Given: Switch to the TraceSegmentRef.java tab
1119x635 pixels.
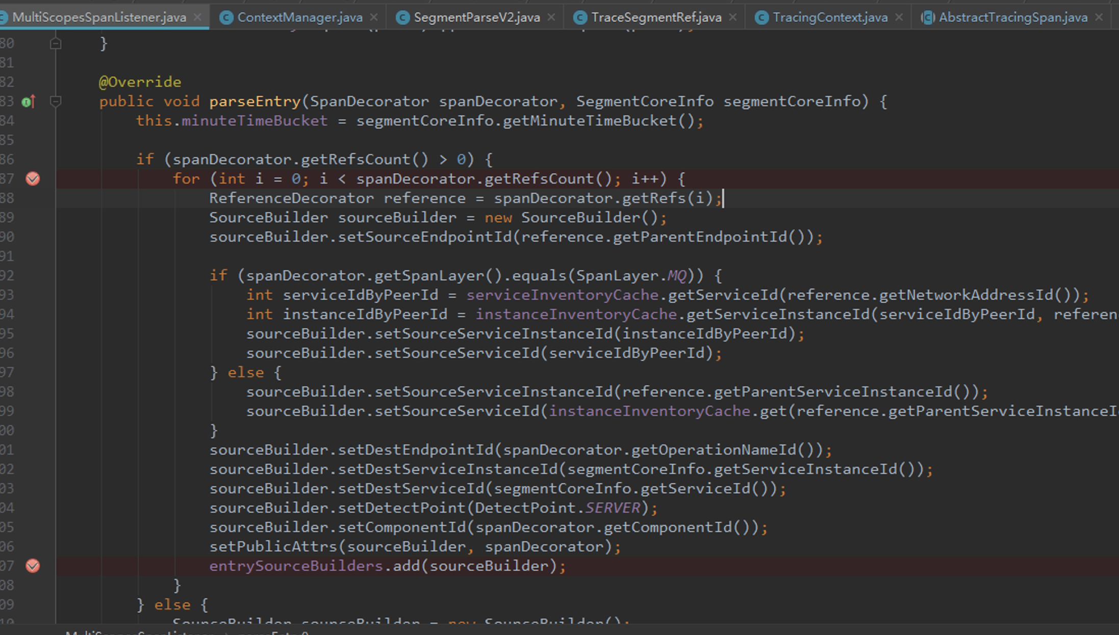Looking at the screenshot, I should [x=655, y=17].
